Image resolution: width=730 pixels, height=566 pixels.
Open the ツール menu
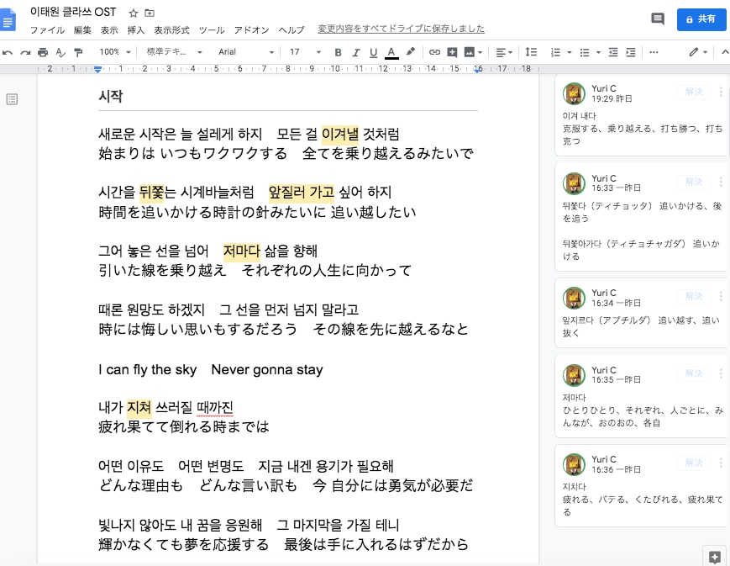[x=212, y=30]
